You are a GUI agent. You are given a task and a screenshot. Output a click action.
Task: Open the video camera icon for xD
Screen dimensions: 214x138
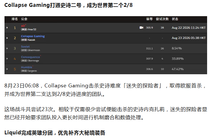(141, 28)
